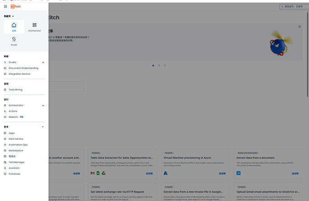Open 'Table Data Extraction for Sales Opportunities' title
This screenshot has width=309, height=201.
[x=122, y=158]
